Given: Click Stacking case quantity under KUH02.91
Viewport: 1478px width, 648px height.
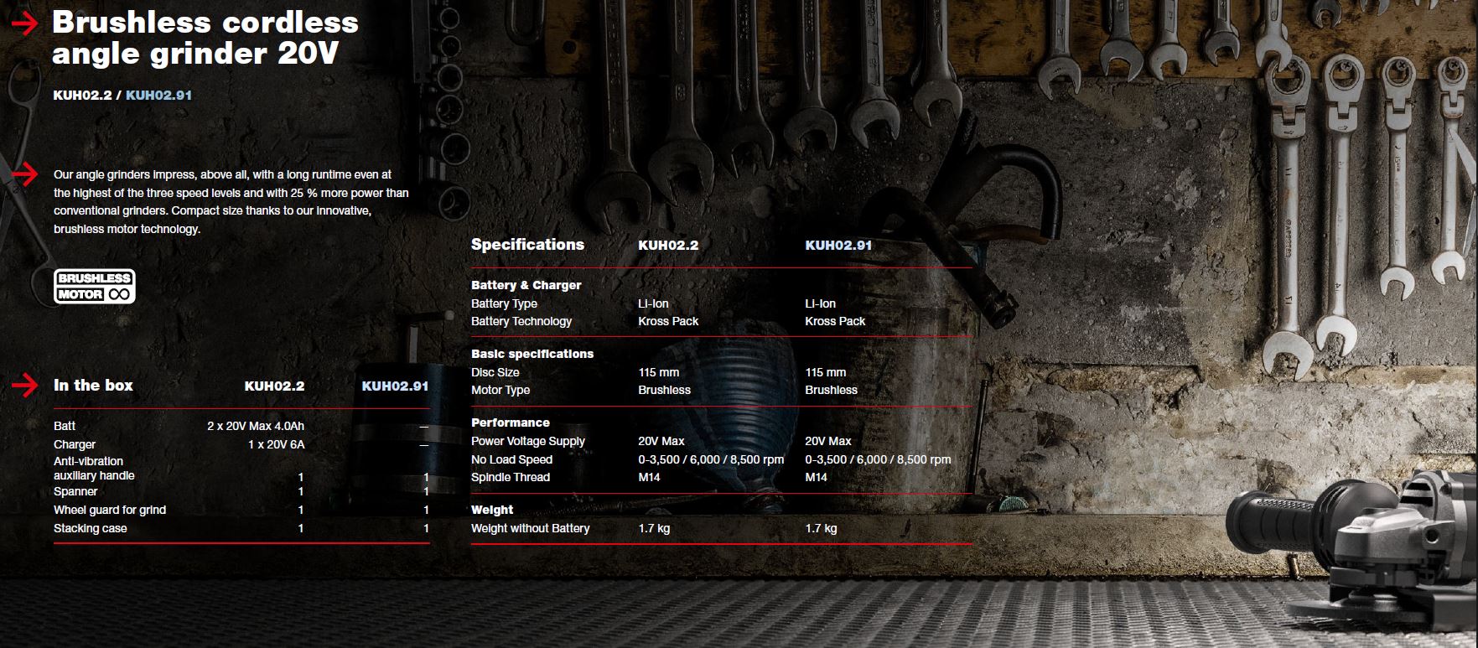Looking at the screenshot, I should coord(426,528).
